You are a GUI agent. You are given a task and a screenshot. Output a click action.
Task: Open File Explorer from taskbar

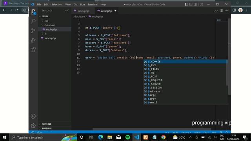(x=110, y=137)
